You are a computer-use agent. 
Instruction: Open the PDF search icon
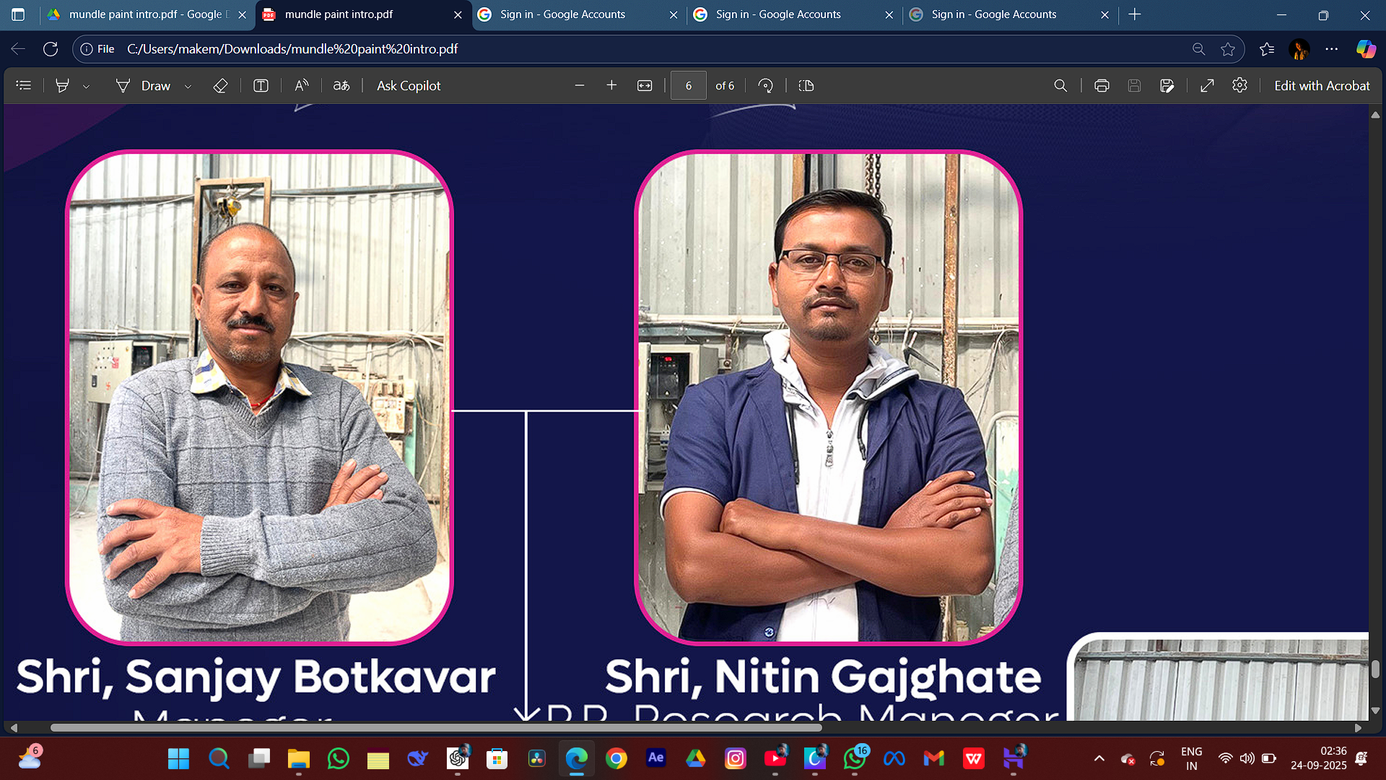coord(1060,85)
